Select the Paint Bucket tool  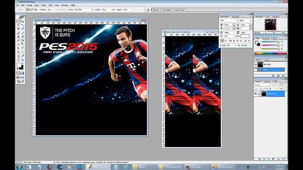pos(23,40)
